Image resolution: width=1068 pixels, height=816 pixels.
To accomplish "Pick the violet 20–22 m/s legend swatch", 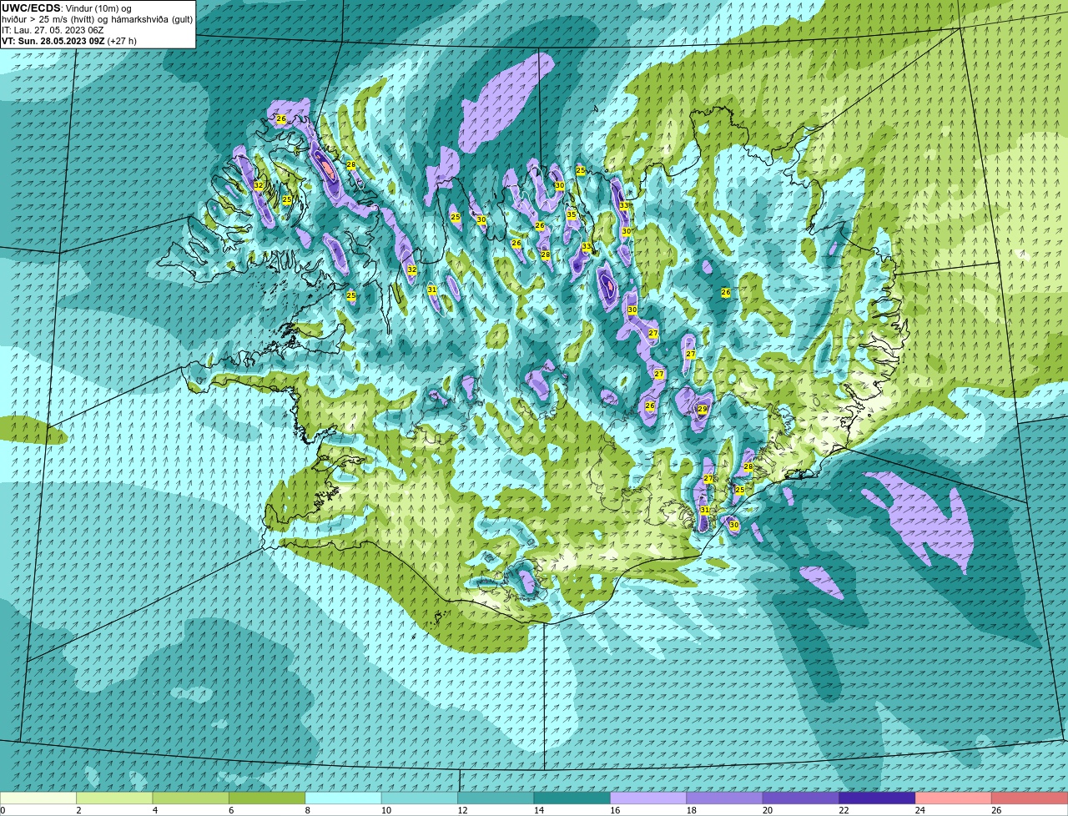I will tap(801, 798).
